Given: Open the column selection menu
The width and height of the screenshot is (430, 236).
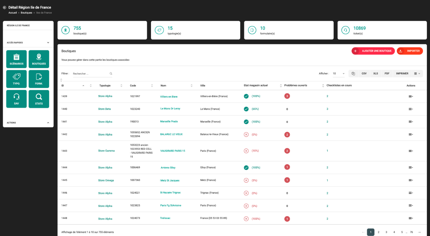Looking at the screenshot, I should tap(416, 73).
